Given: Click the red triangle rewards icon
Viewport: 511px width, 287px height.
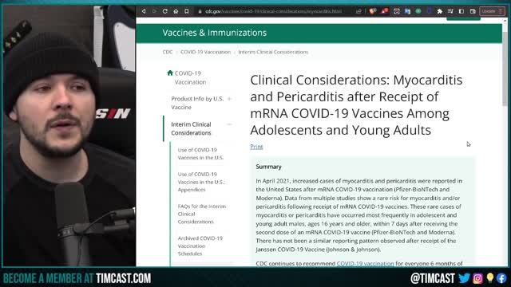Looking at the screenshot, I should pyautogui.click(x=385, y=11).
